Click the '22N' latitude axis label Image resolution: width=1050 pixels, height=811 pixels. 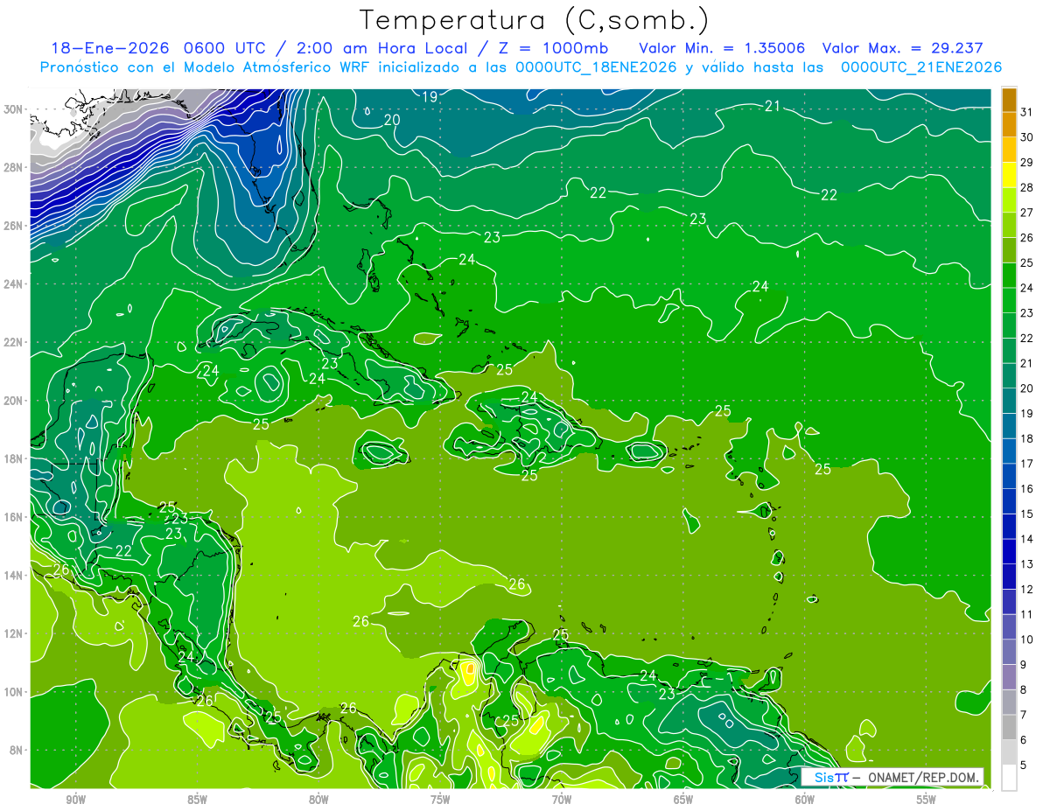tap(14, 342)
